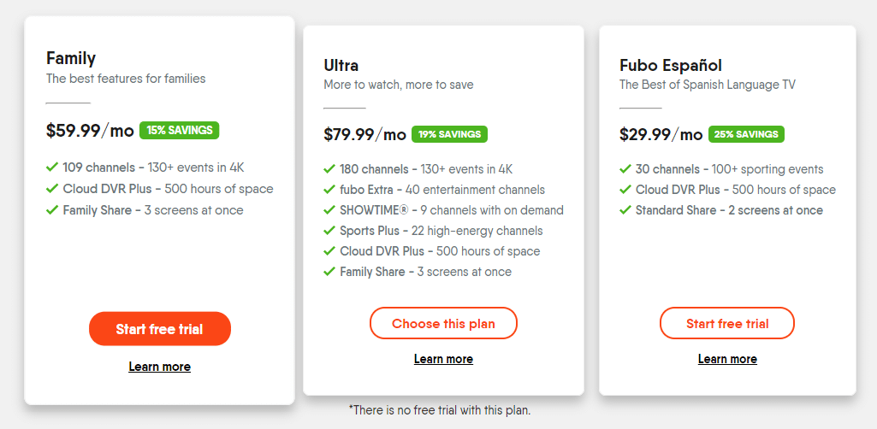
Task: Click the checkmark beside 180 channels
Action: [329, 169]
